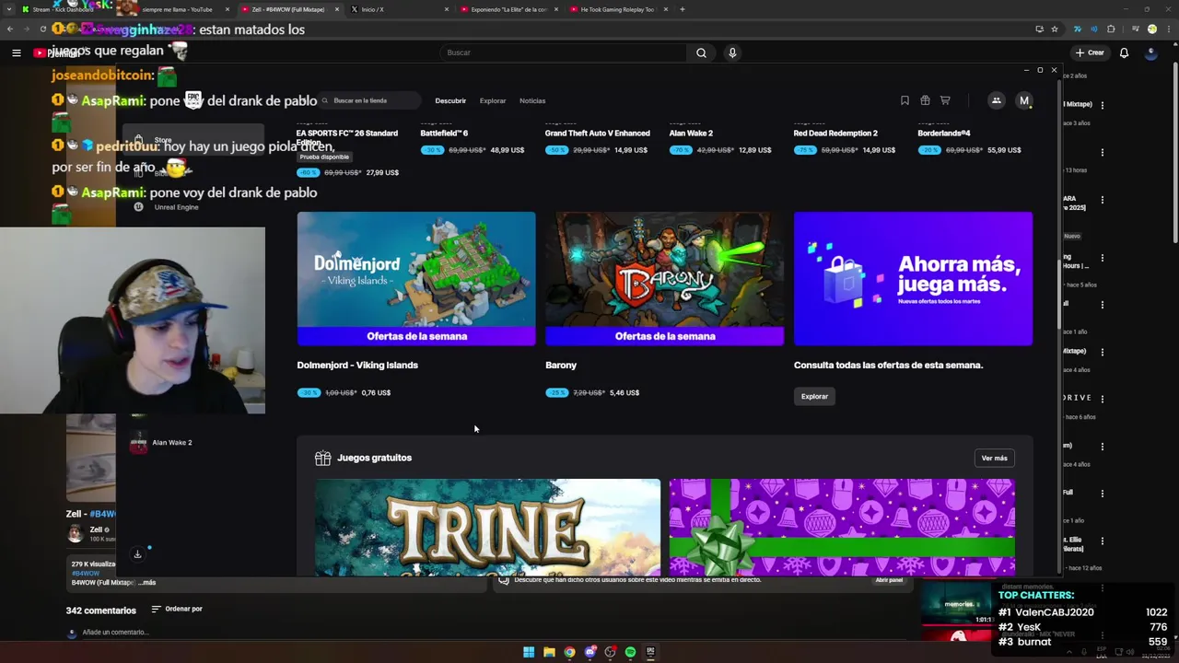Click the Juegos gratuitos gift icon
The width and height of the screenshot is (1179, 663).
(x=322, y=458)
